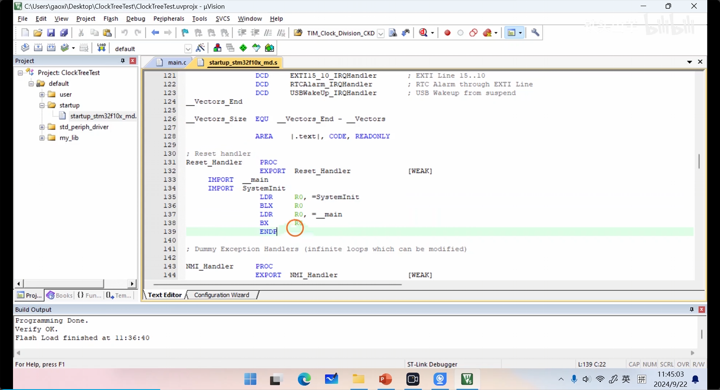Collapse the startup folder in tree
The image size is (720, 390).
42,105
